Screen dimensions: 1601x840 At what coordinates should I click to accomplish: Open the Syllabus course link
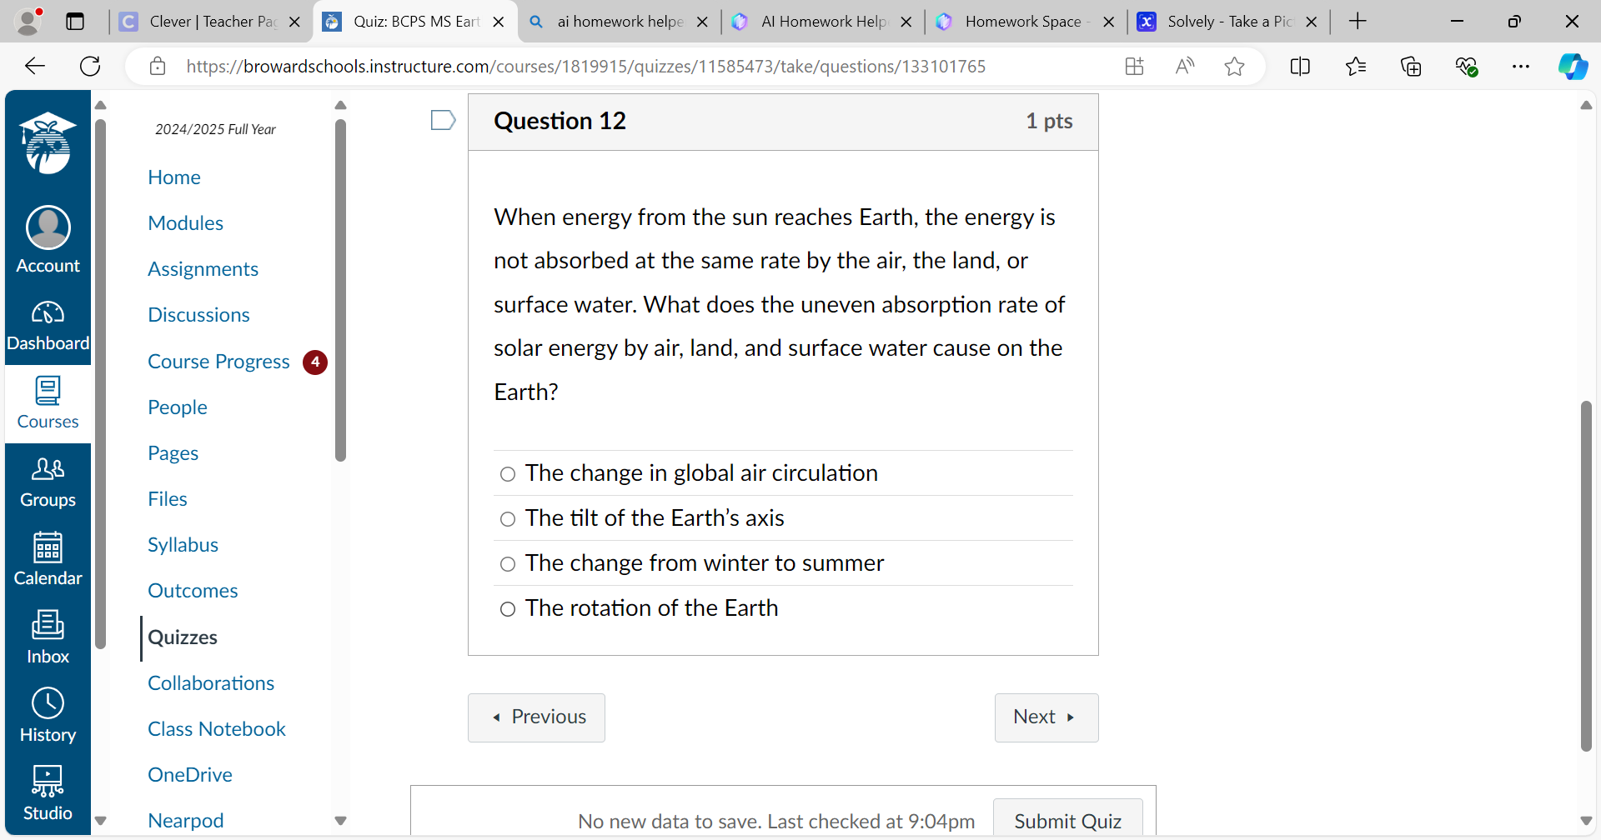[183, 545]
